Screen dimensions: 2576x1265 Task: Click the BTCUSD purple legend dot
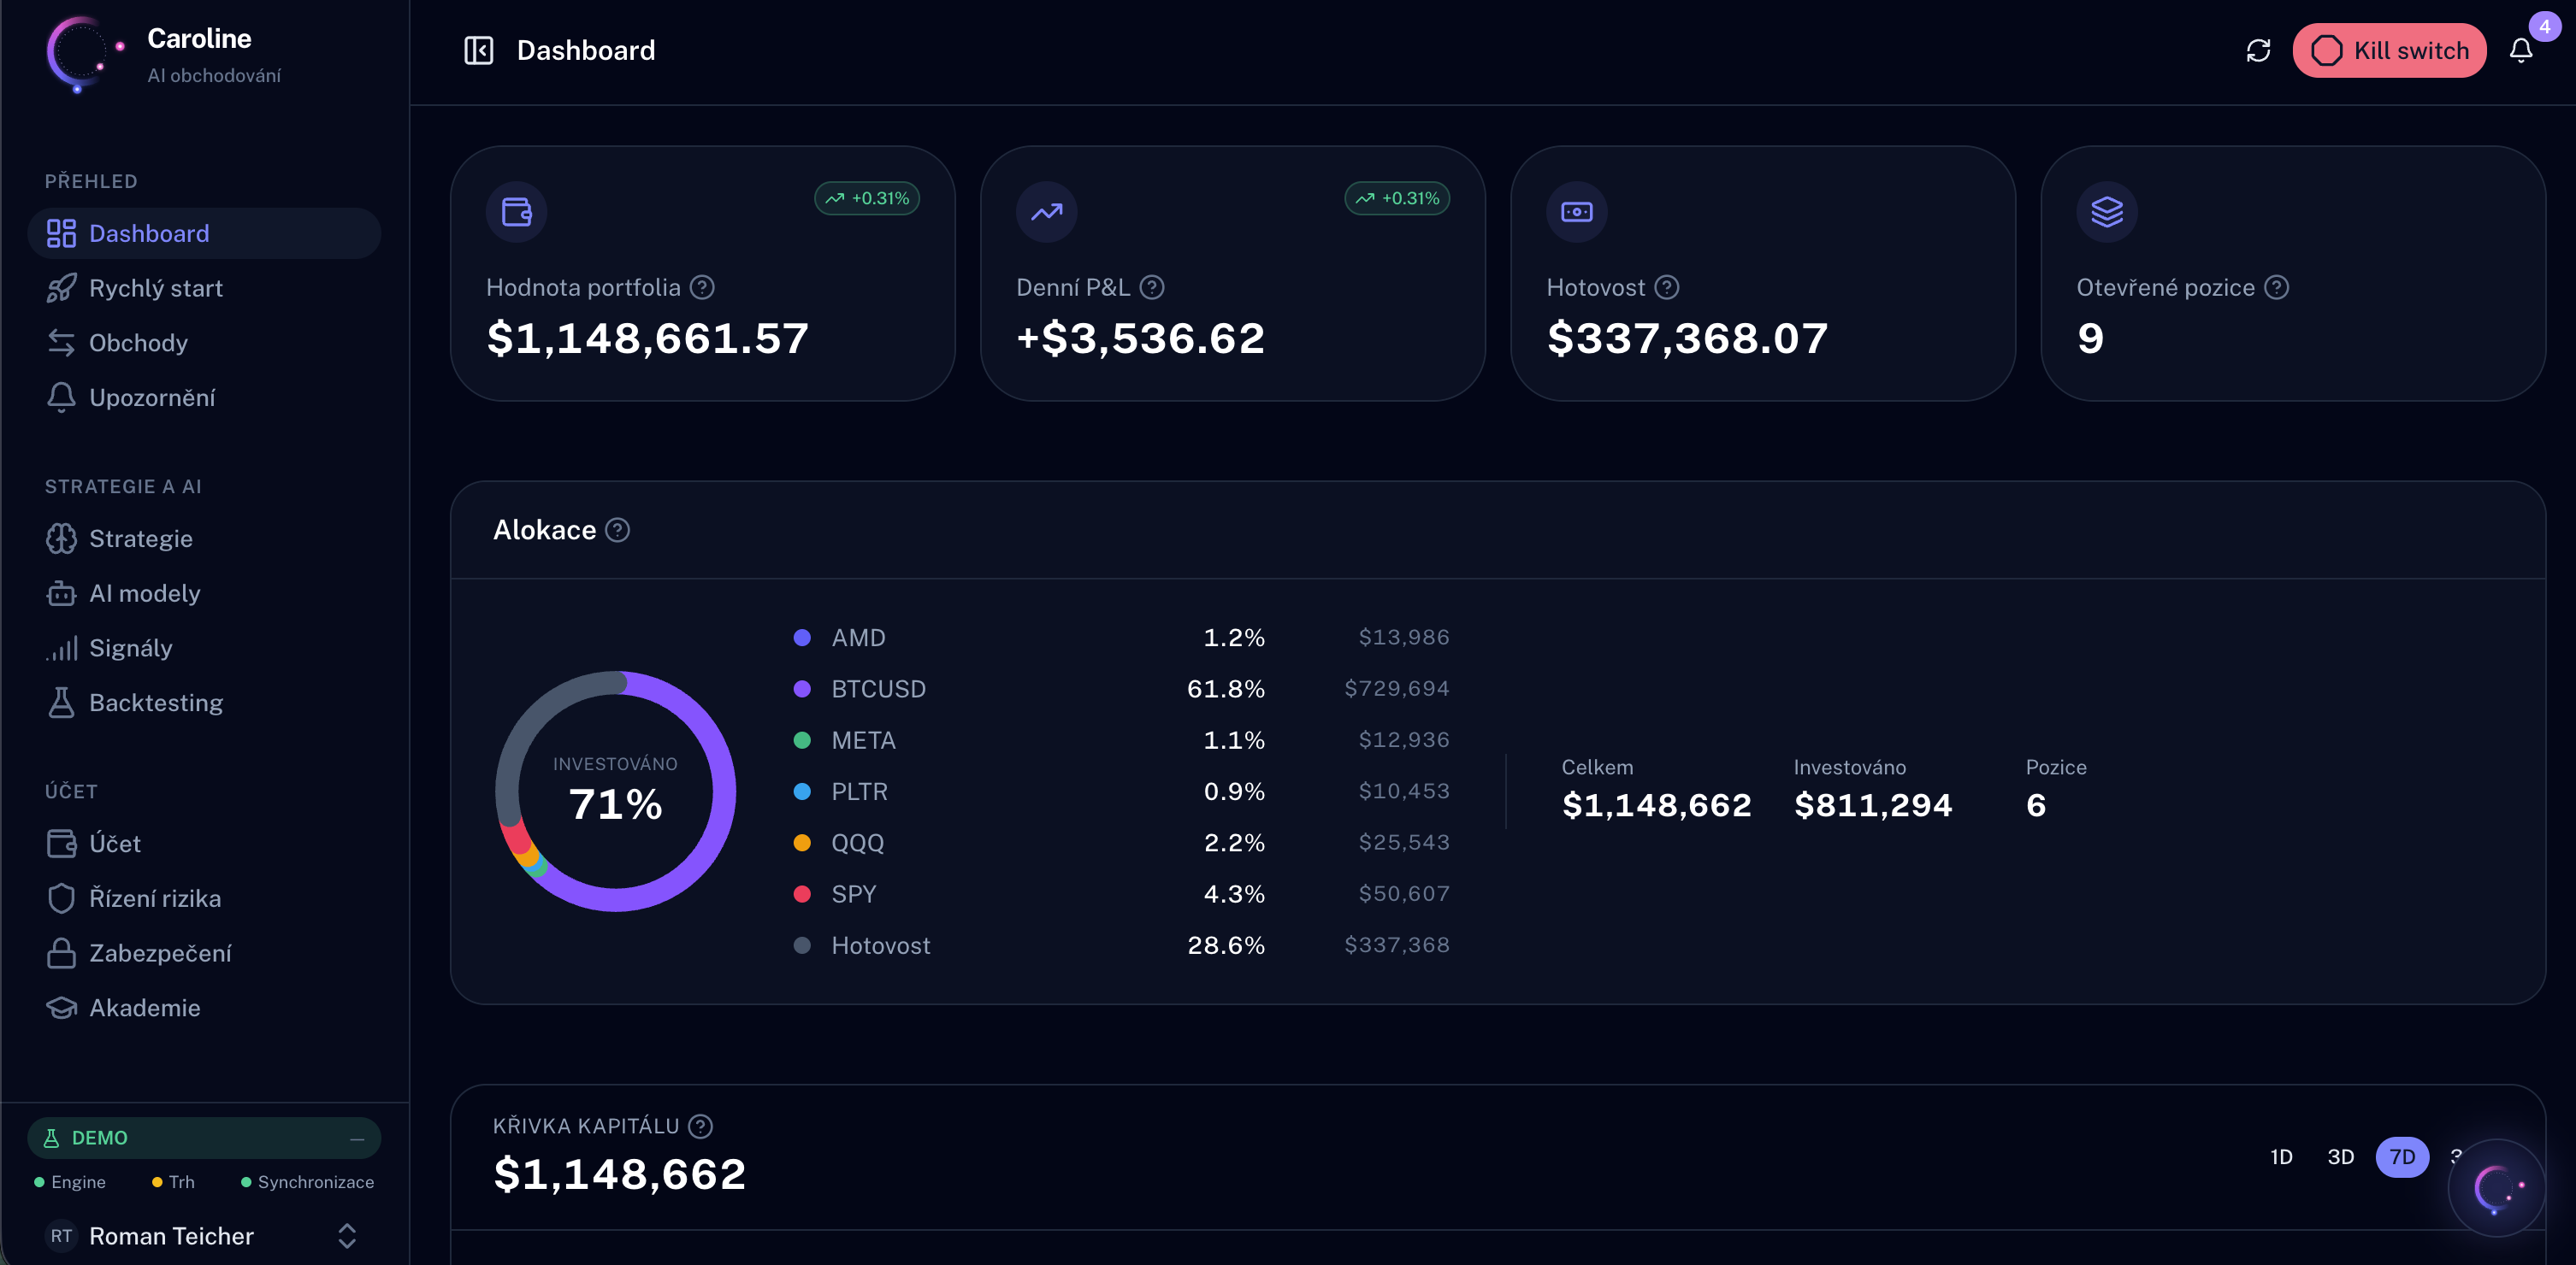[801, 690]
